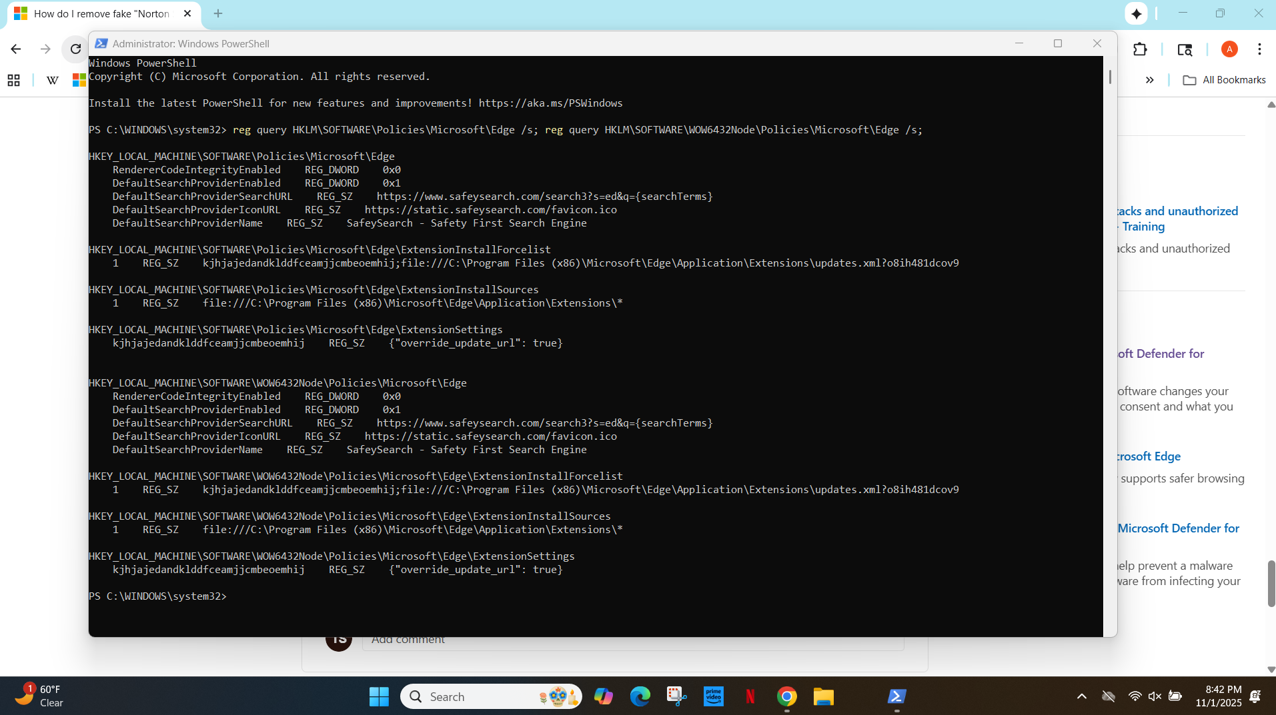Screen dimensions: 1276x715
Task: Click the Gemini sparkle icon in title bar
Action: 1136,13
